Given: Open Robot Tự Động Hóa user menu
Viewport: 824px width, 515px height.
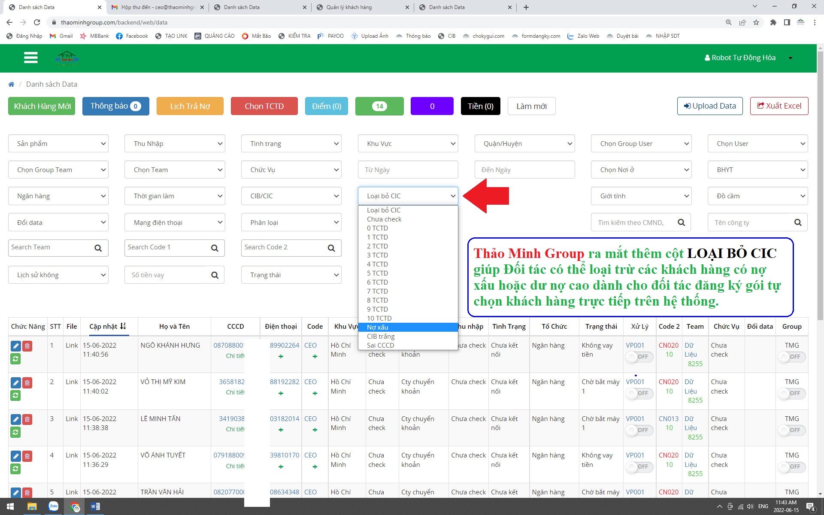Looking at the screenshot, I should 748,58.
